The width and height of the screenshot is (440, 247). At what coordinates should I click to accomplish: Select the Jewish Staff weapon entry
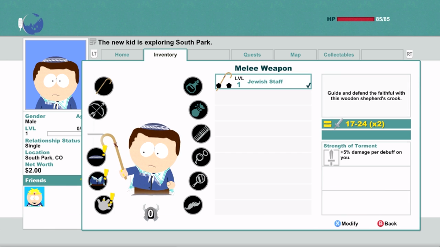pos(263,81)
